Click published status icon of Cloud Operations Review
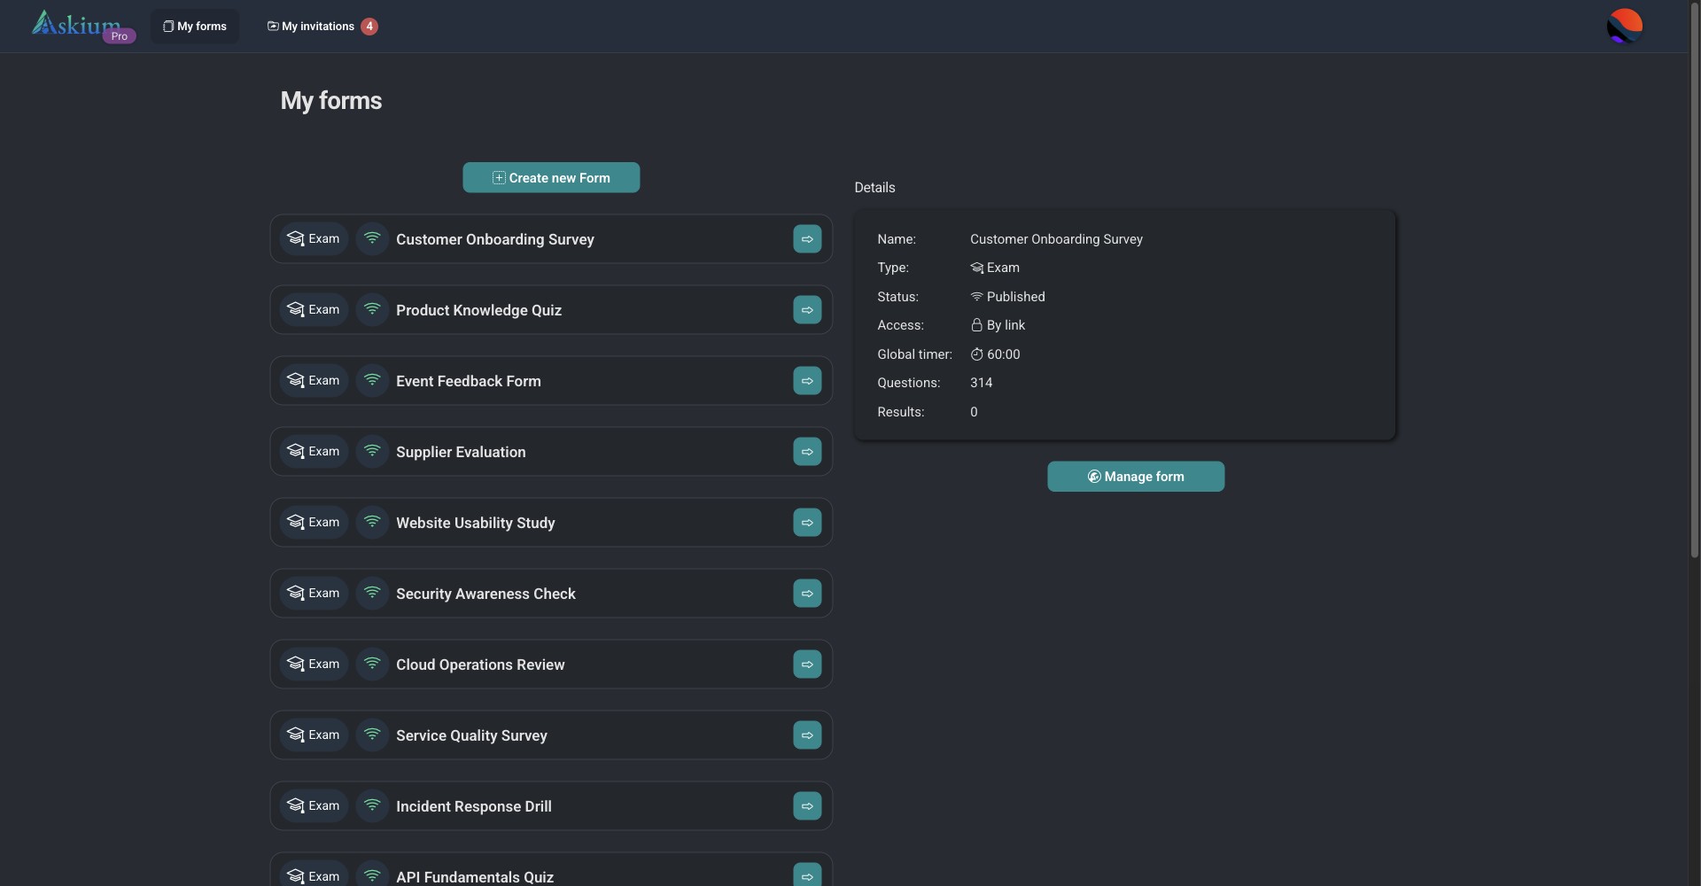The width and height of the screenshot is (1701, 886). click(x=372, y=664)
